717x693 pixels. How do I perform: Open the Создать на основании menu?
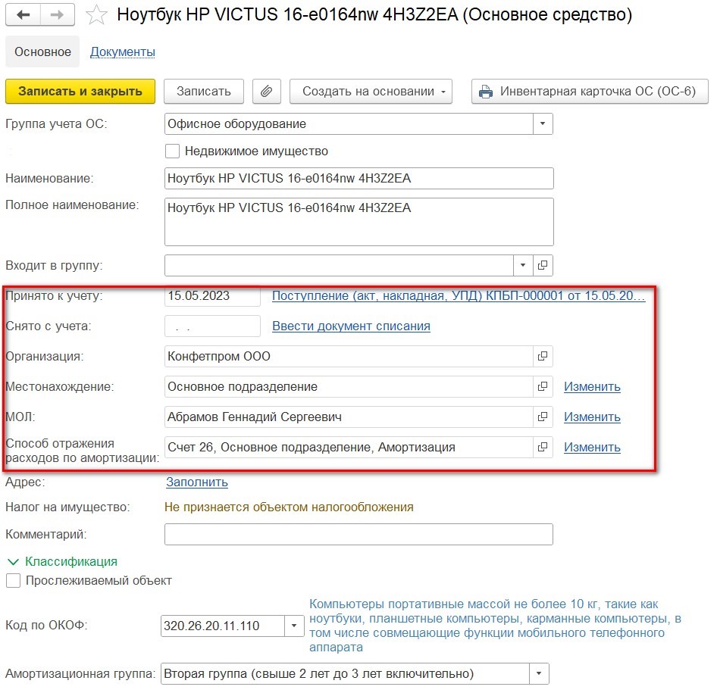[x=371, y=92]
